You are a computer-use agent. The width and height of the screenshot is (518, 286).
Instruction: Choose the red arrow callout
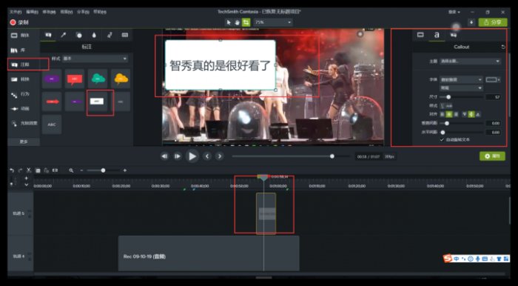[x=52, y=102]
